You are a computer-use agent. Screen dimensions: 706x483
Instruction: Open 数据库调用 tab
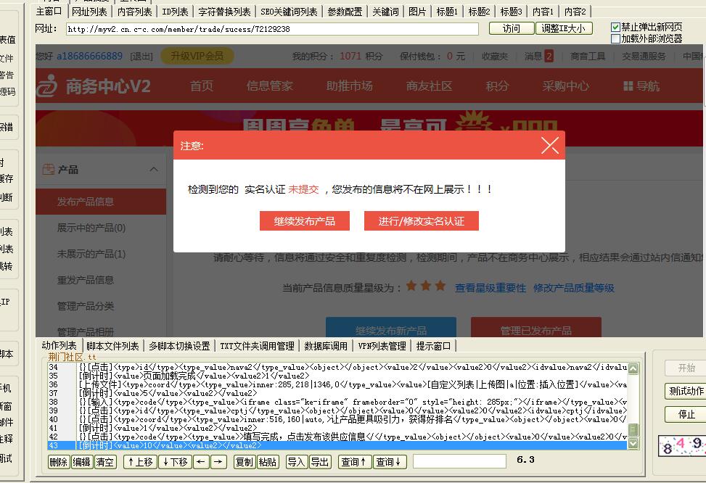[x=326, y=346]
